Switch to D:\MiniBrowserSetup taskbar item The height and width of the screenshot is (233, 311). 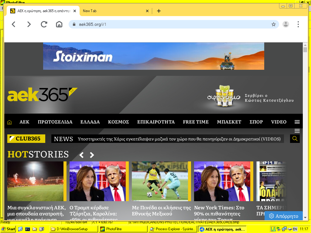pos(73,229)
